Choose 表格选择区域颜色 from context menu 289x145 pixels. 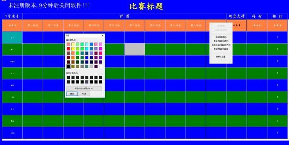pyautogui.click(x=221, y=41)
